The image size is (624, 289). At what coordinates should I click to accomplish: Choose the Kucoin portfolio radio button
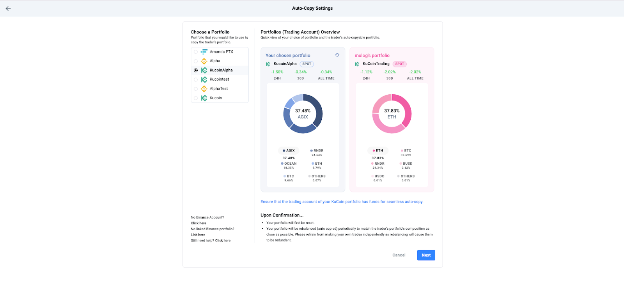point(196,98)
